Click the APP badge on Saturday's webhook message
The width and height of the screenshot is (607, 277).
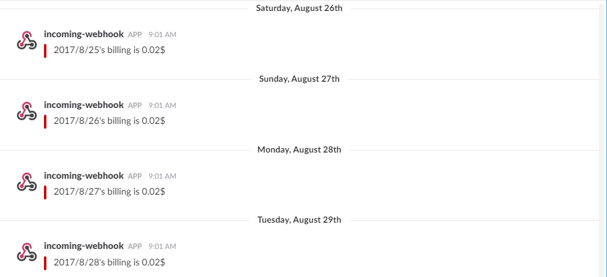(x=135, y=35)
